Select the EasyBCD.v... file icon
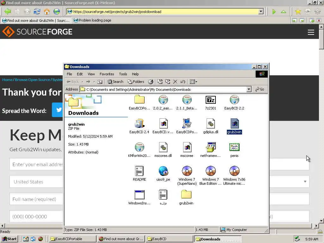This screenshot has height=243, width=324. pos(163,124)
